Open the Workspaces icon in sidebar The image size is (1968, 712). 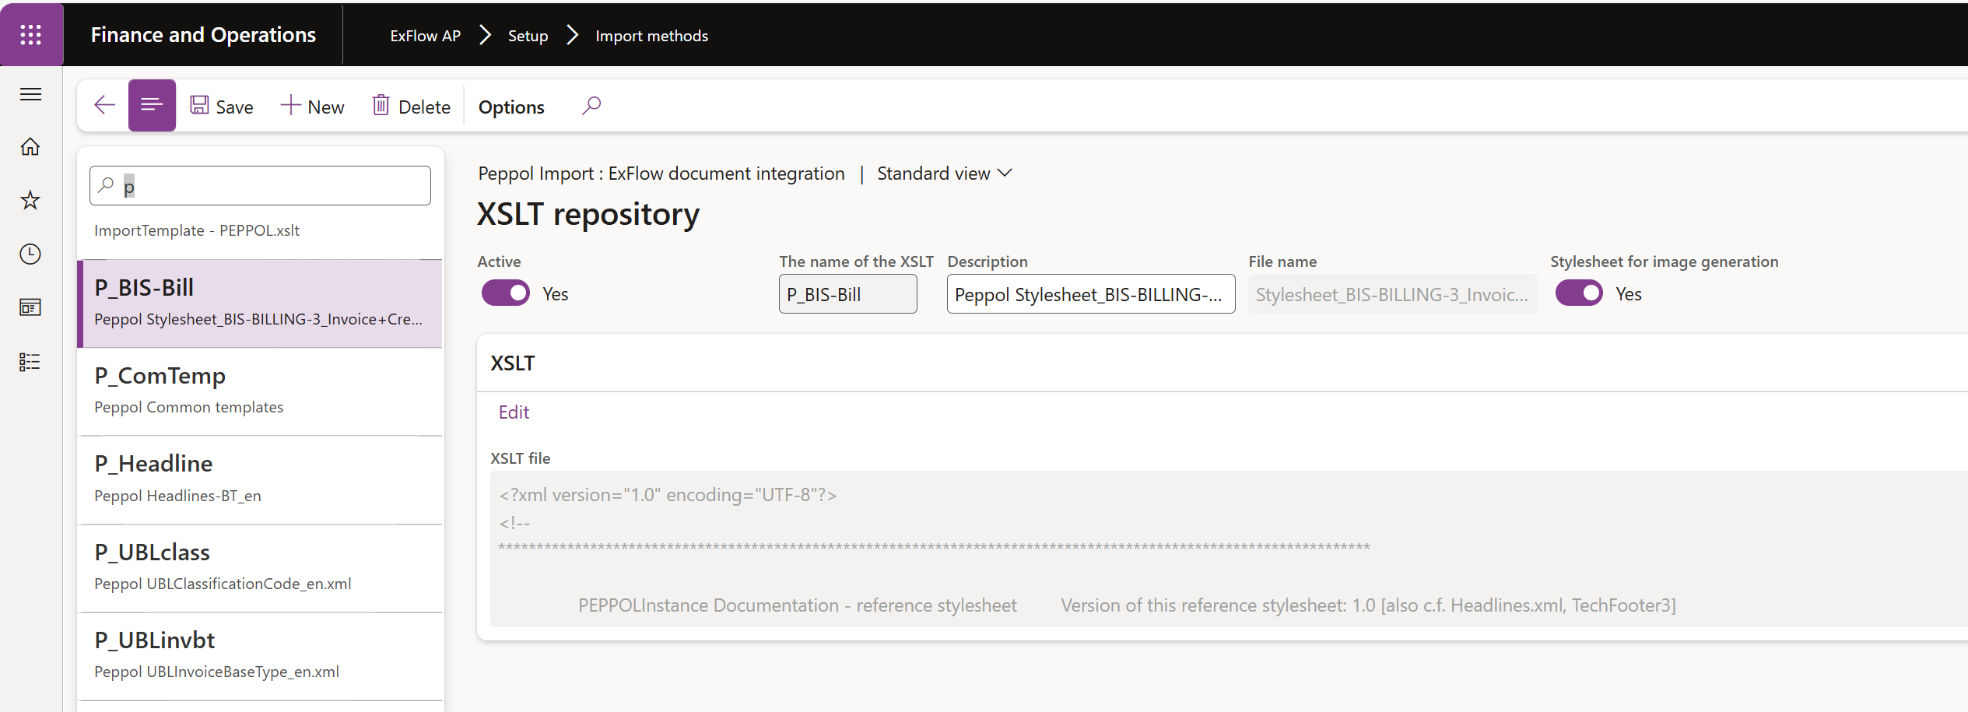30,307
